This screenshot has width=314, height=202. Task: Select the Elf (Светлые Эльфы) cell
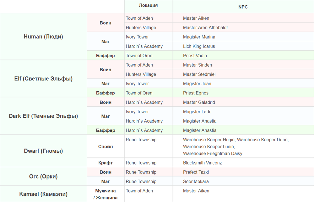[43, 79]
